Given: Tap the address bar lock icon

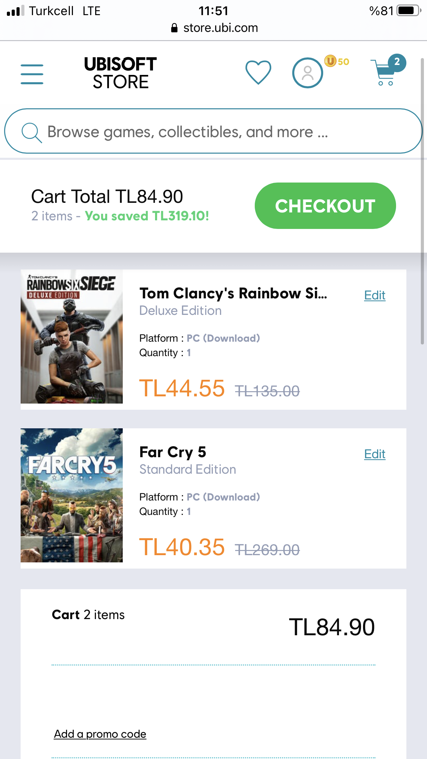Looking at the screenshot, I should 174,28.
